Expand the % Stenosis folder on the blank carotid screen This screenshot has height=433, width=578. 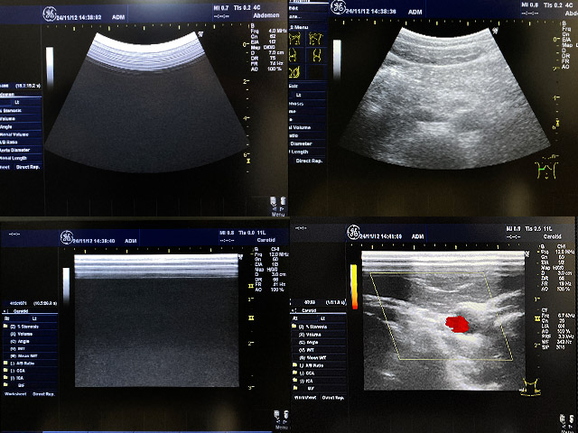pyautogui.click(x=5, y=327)
